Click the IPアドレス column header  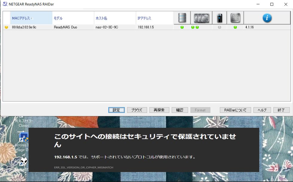click(x=144, y=18)
